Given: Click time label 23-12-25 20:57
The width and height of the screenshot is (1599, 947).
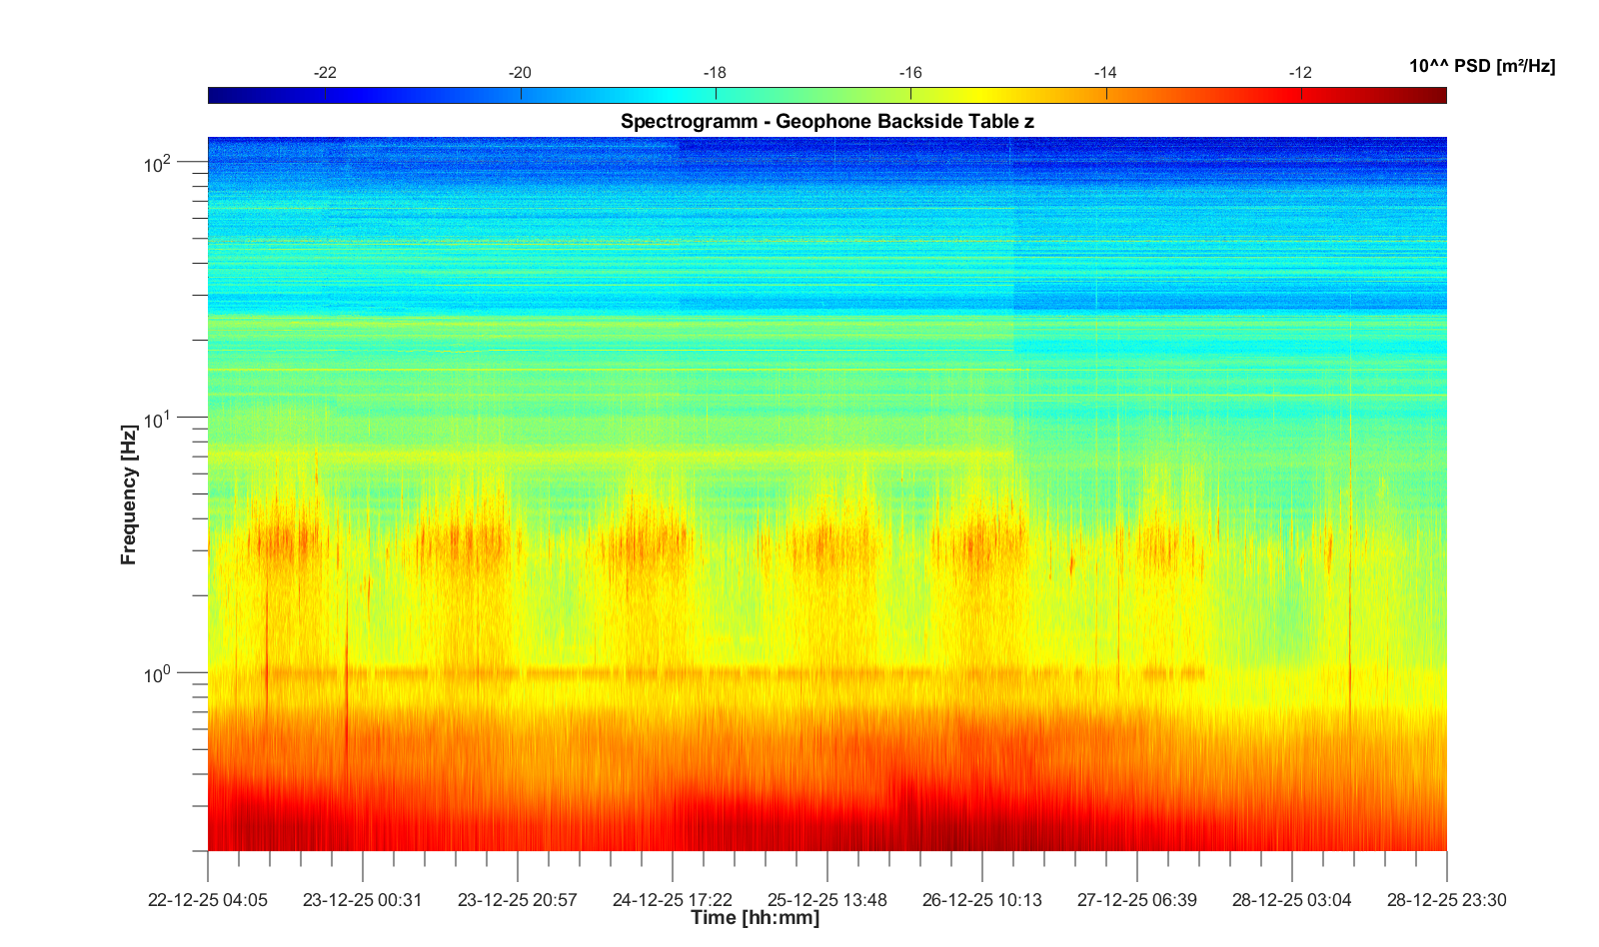Looking at the screenshot, I should pyautogui.click(x=518, y=900).
